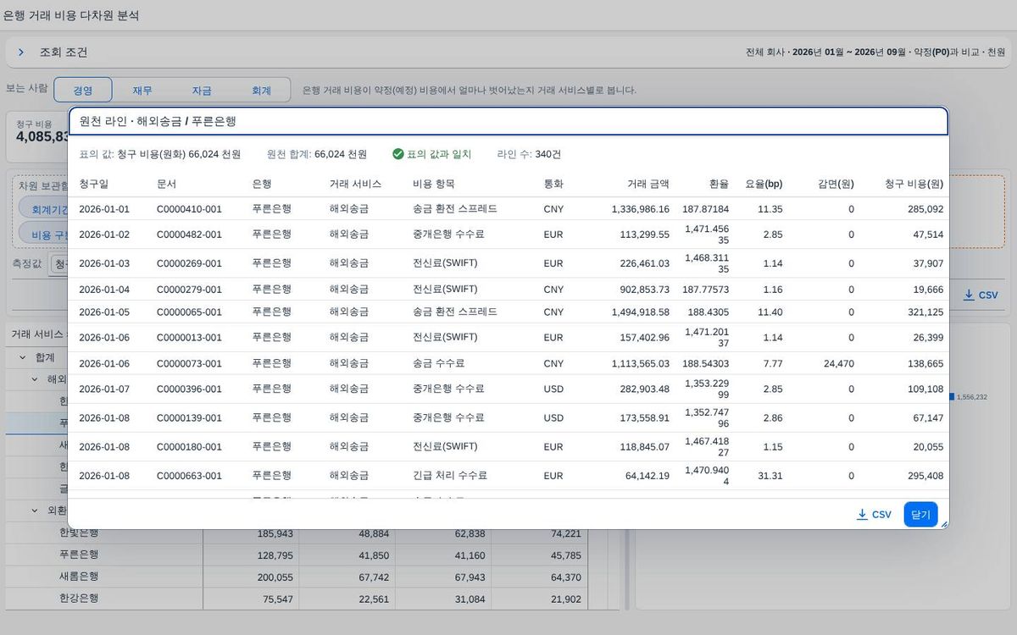Screen dimensions: 1017x635
Task: Download dialog data via CSV button
Action: coord(874,514)
